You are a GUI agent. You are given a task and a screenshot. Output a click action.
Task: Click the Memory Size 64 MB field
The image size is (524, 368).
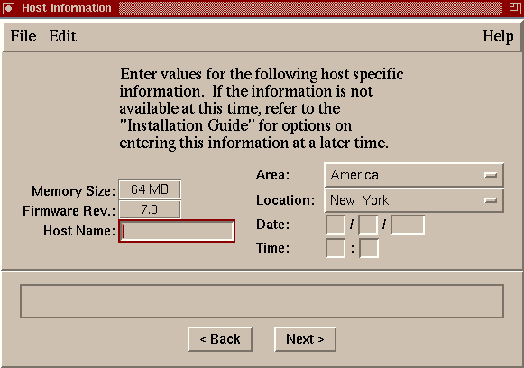pyautogui.click(x=150, y=189)
